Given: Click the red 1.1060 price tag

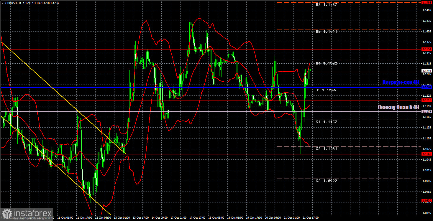Looking at the screenshot, I should [x=427, y=154].
